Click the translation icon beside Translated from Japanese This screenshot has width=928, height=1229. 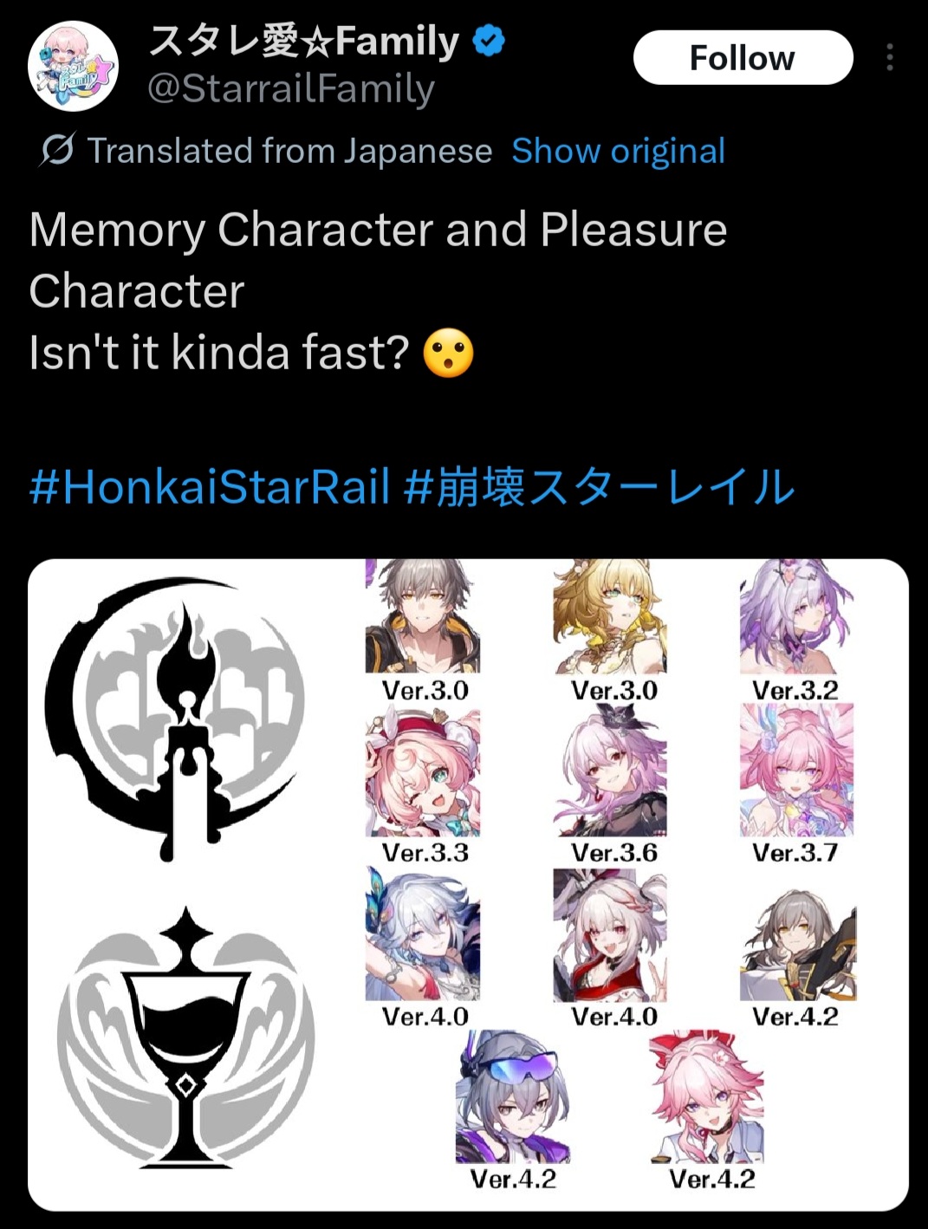pos(57,151)
